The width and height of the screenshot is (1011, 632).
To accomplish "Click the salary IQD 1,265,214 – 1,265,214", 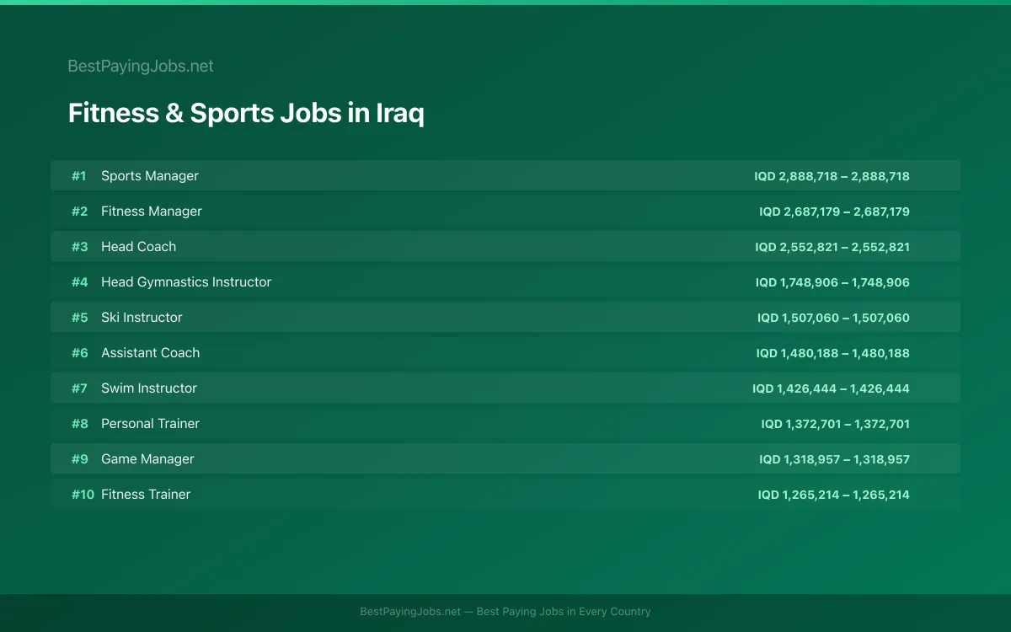I will [833, 495].
